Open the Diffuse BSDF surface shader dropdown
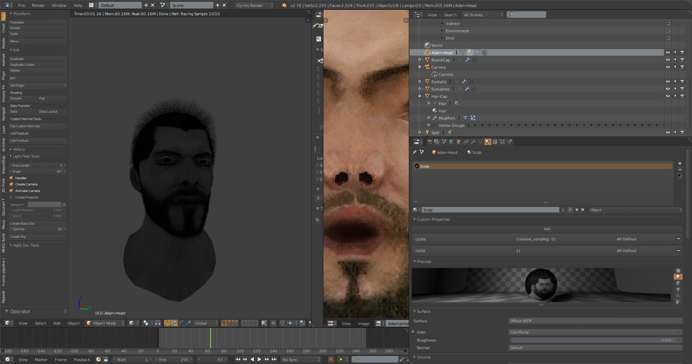 (x=595, y=321)
